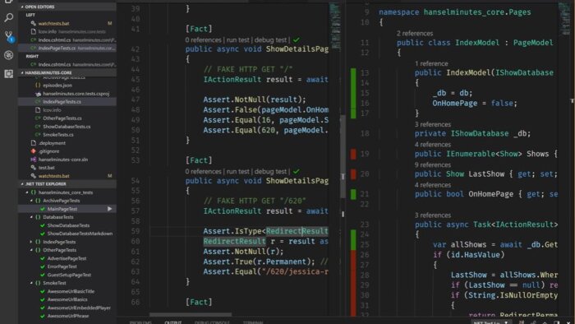Switch to the TERMINAL panel tab
The width and height of the screenshot is (575, 324).
tap(253, 322)
